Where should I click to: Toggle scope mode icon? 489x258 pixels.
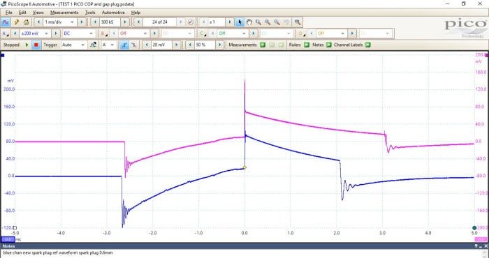click(x=6, y=22)
